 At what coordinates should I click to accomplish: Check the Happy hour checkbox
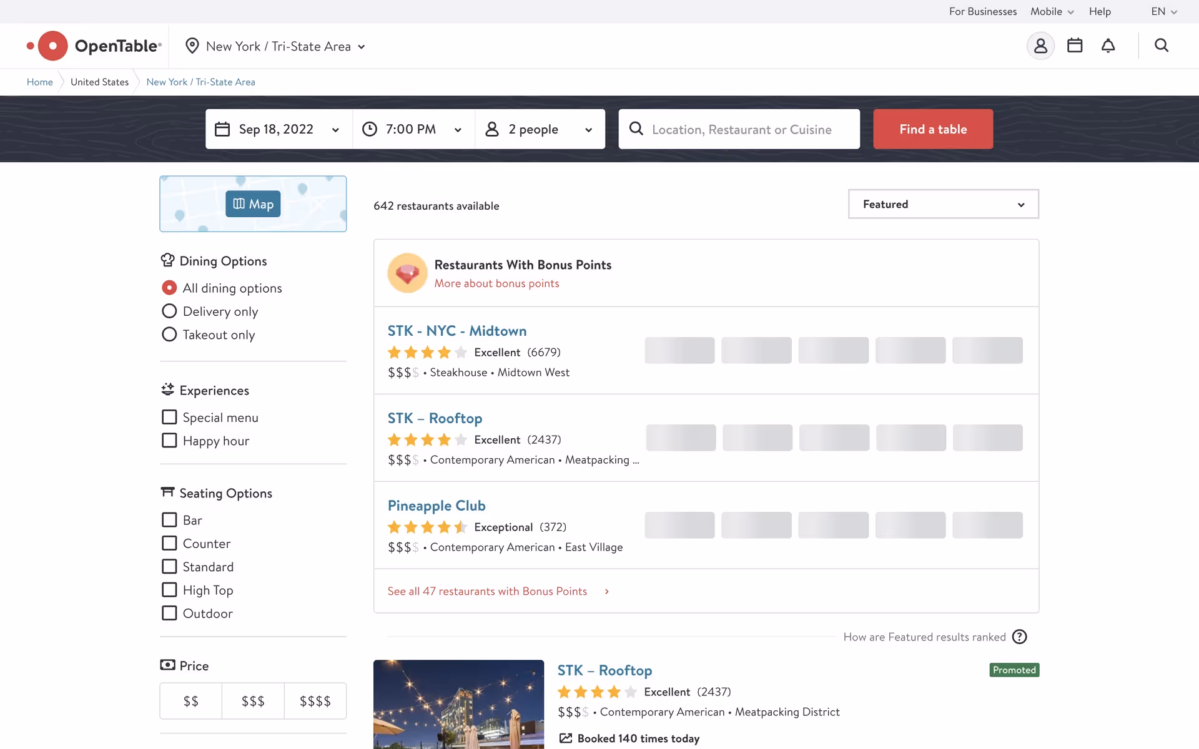coord(169,441)
